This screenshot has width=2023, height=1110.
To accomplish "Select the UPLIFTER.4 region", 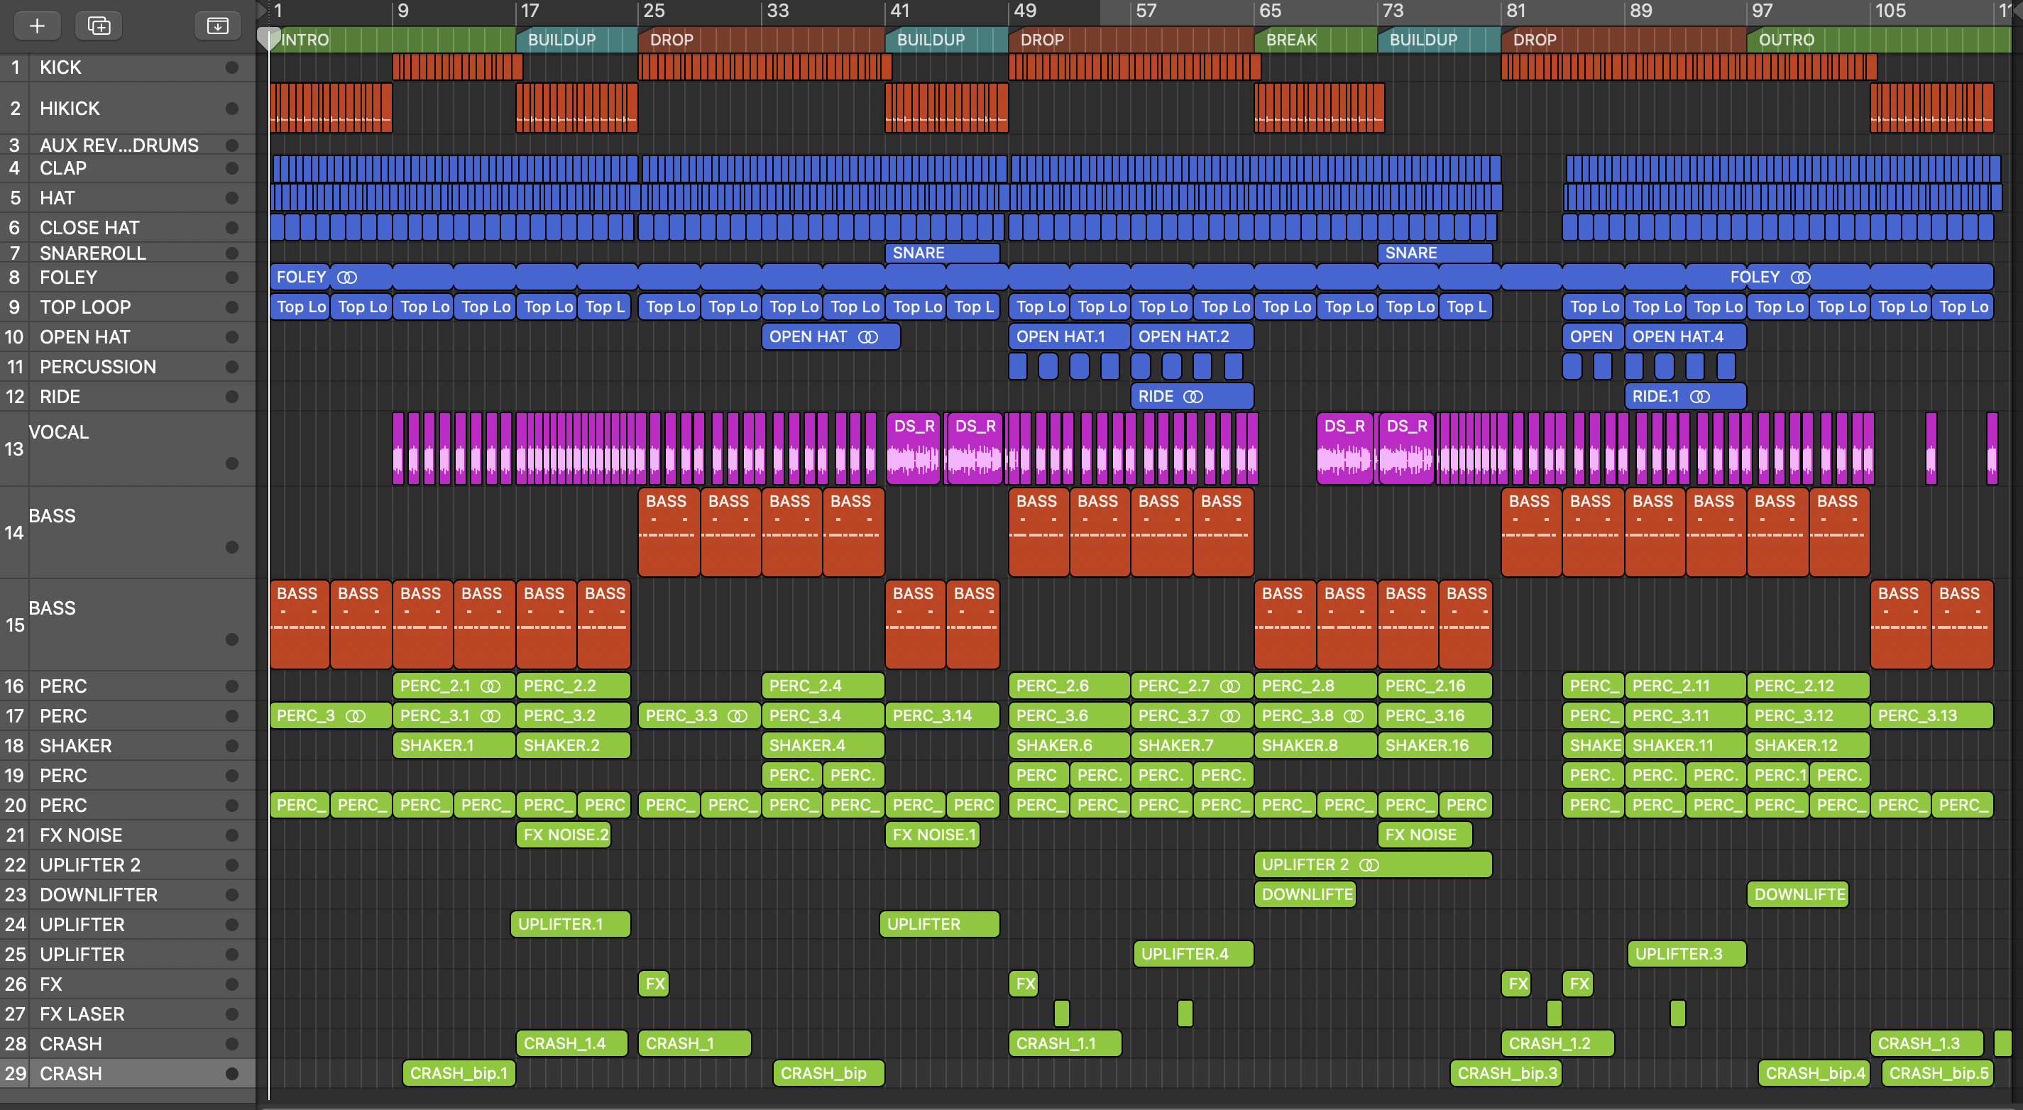I will [x=1194, y=955].
